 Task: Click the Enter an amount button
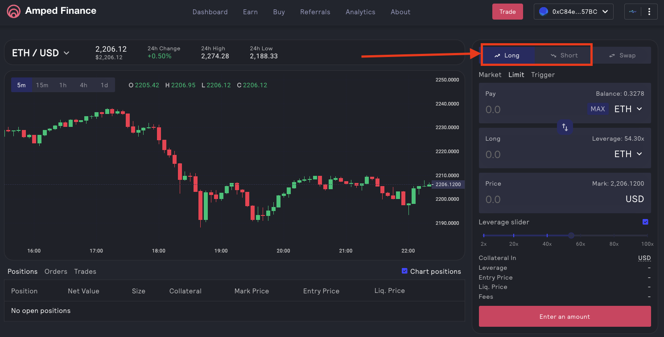tap(565, 317)
